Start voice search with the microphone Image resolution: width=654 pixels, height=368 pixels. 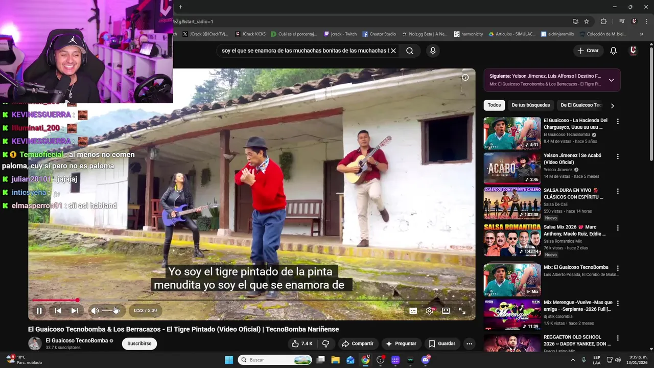click(433, 51)
